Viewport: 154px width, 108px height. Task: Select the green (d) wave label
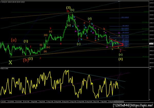tap(90, 18)
